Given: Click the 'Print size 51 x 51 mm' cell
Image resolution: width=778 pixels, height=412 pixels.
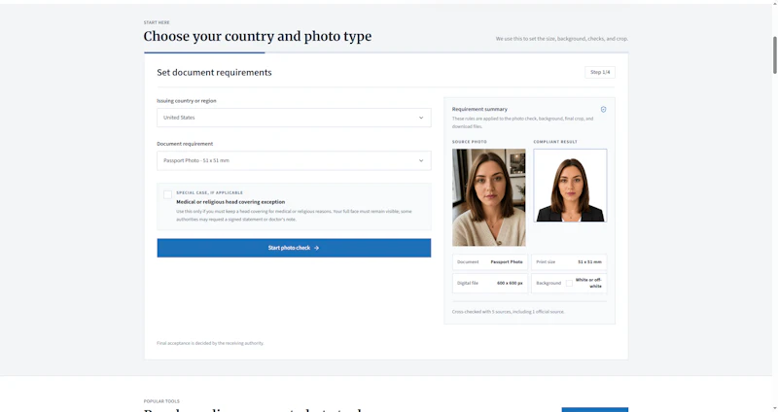Looking at the screenshot, I should pyautogui.click(x=569, y=261).
